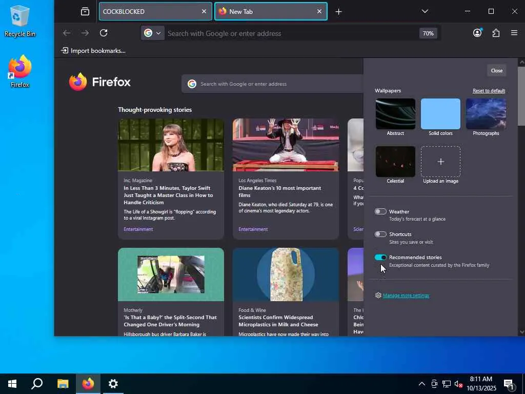Open Windows taskbar search
The width and height of the screenshot is (525, 394).
(37, 384)
